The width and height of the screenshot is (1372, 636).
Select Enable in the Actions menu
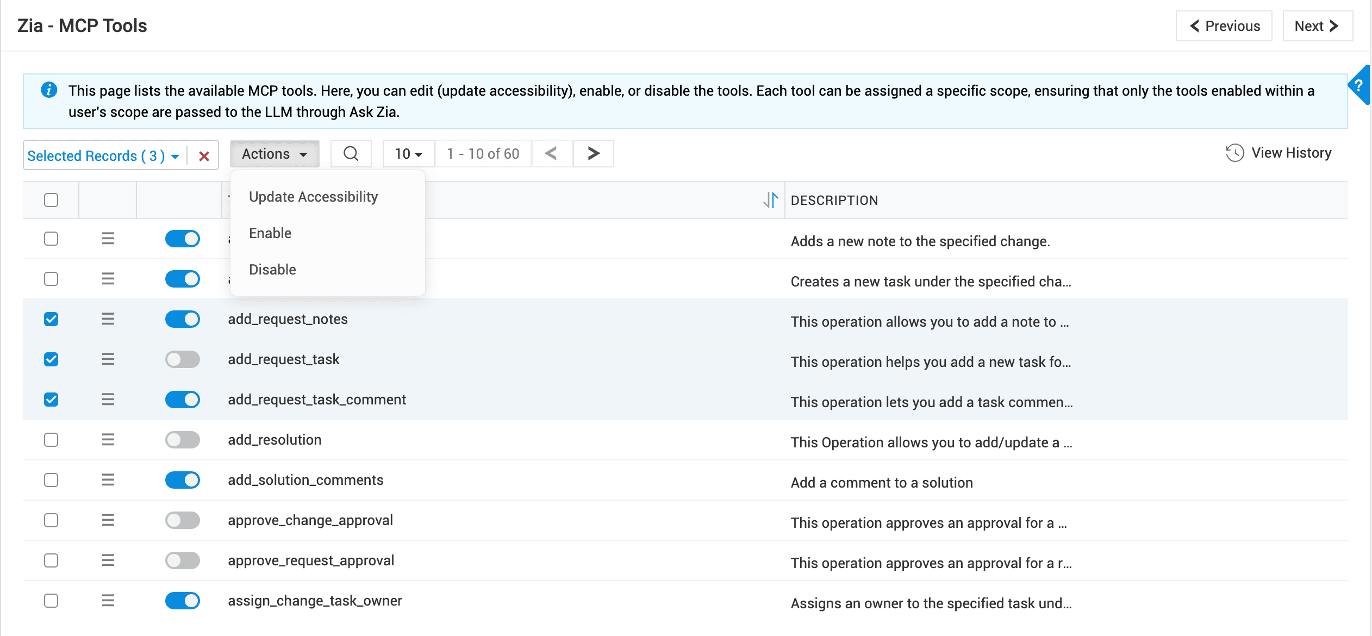[270, 233]
